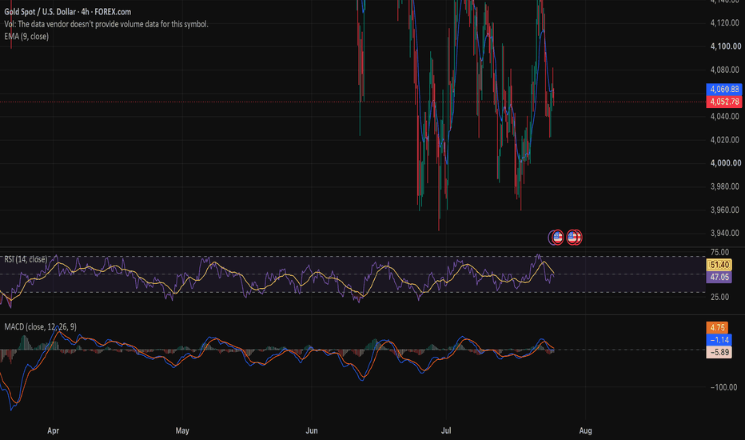
Task: Click the -5.89 MACD histogram label
Action: (719, 352)
